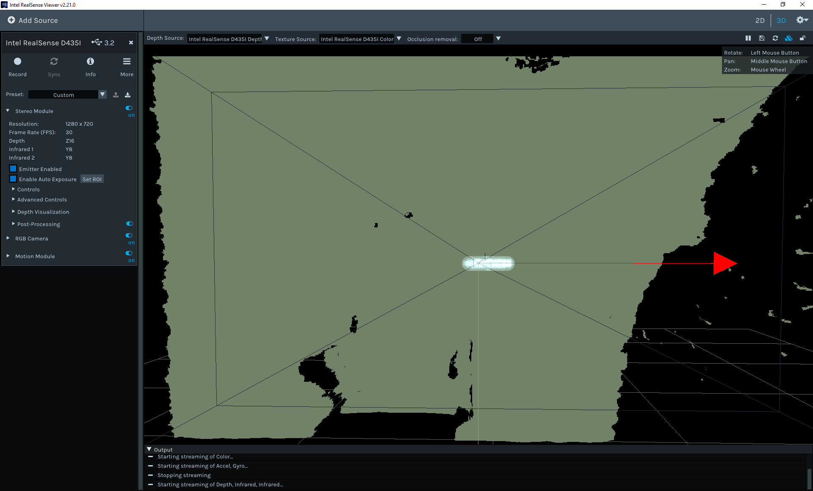Toggle the Emitter Enabled checkbox
The image size is (813, 491).
[x=13, y=168]
